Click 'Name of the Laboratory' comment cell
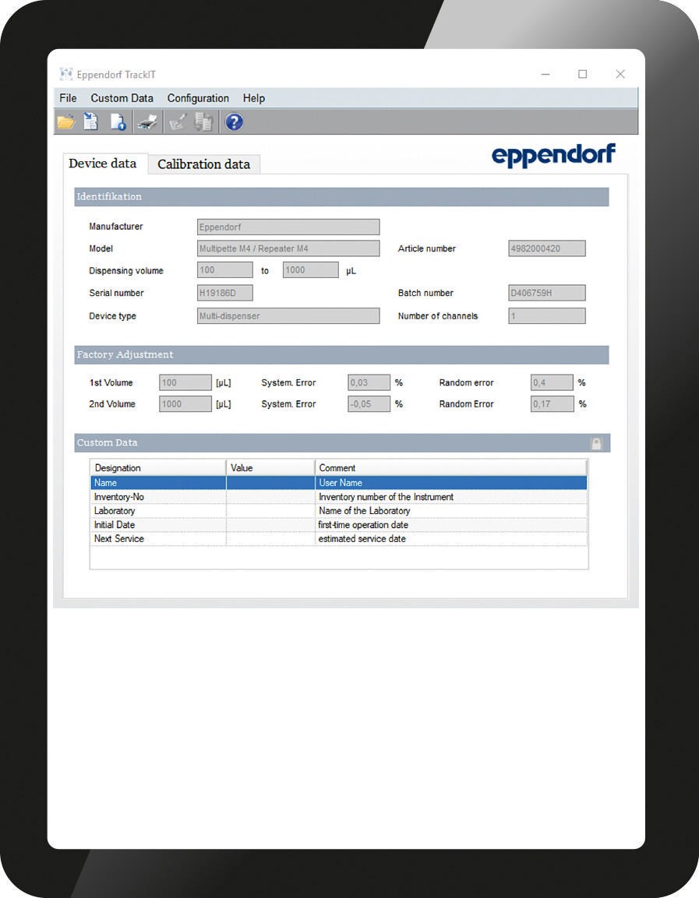 [x=451, y=511]
